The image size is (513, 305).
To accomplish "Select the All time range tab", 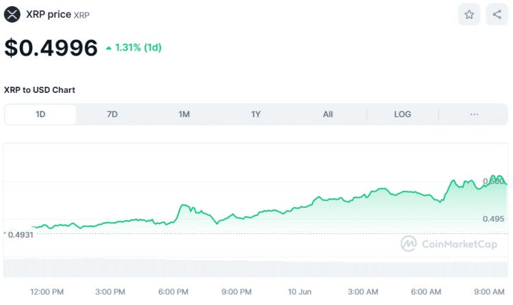I will tap(328, 114).
